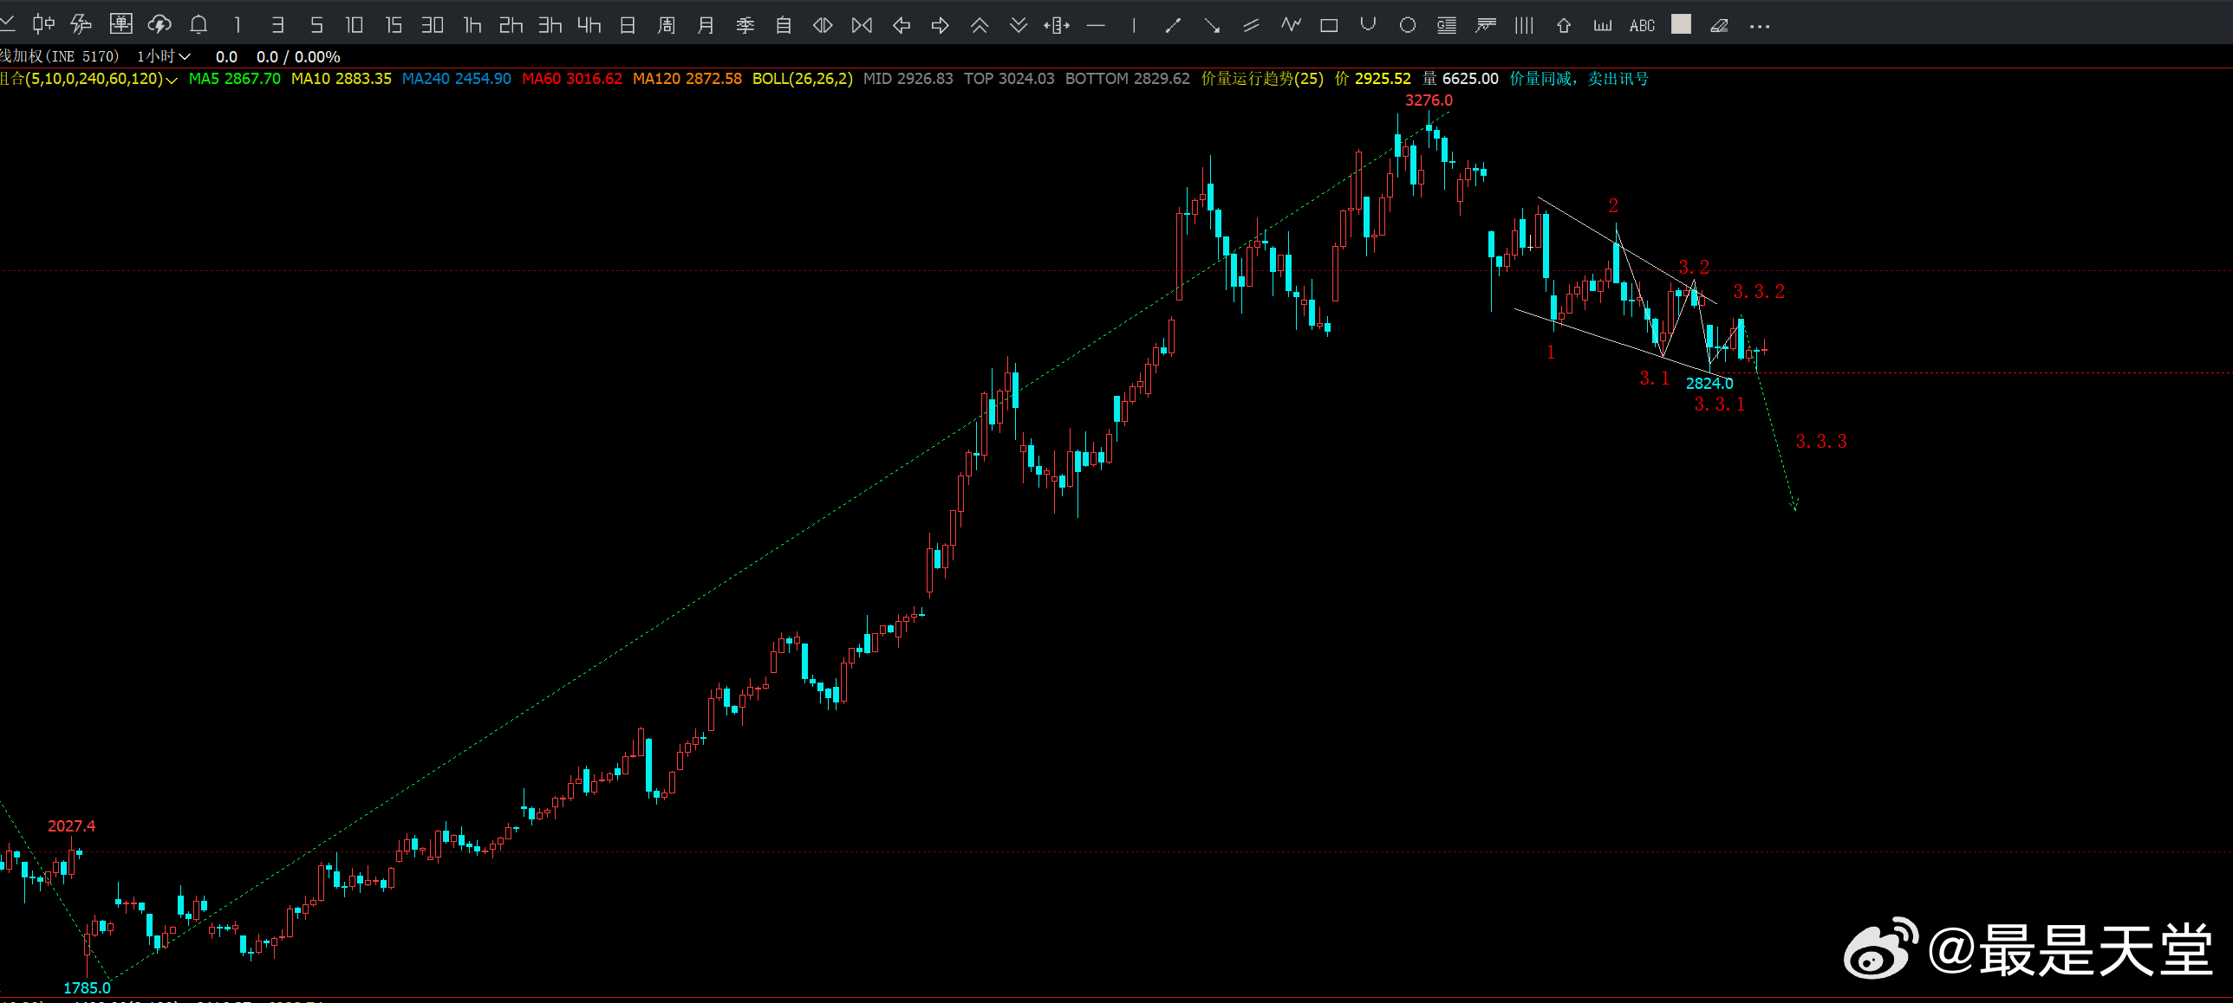This screenshot has width=2233, height=1003.
Task: Move chart right with right arrow
Action: (941, 25)
